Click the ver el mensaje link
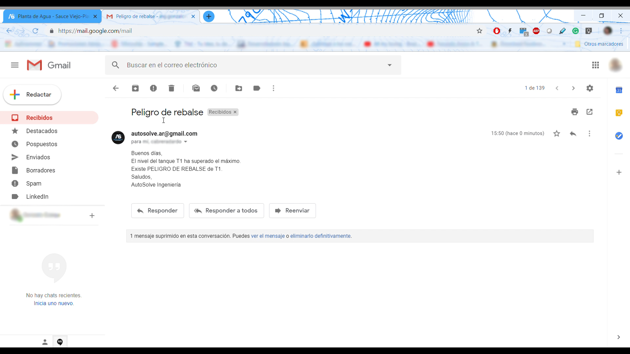Viewport: 630px width, 354px height. (x=268, y=236)
